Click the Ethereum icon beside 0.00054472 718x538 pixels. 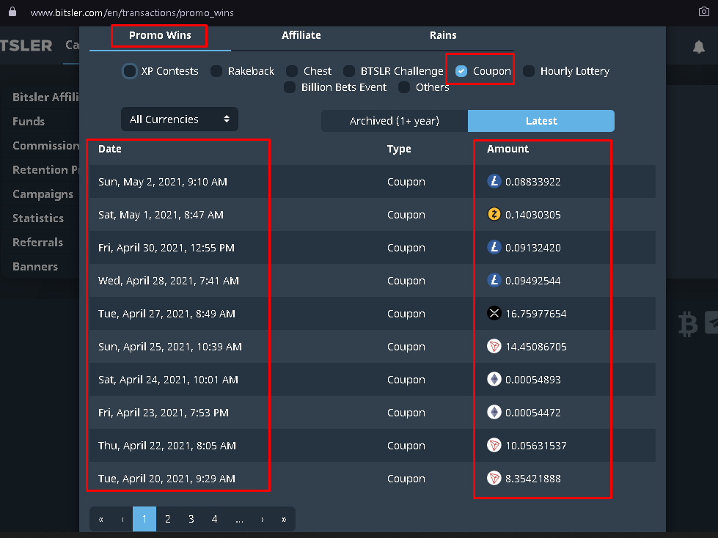click(494, 412)
